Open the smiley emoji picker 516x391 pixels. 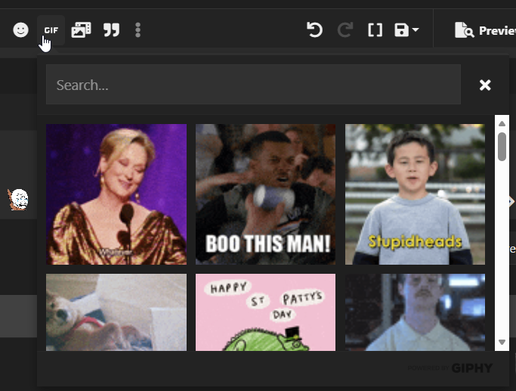(20, 30)
